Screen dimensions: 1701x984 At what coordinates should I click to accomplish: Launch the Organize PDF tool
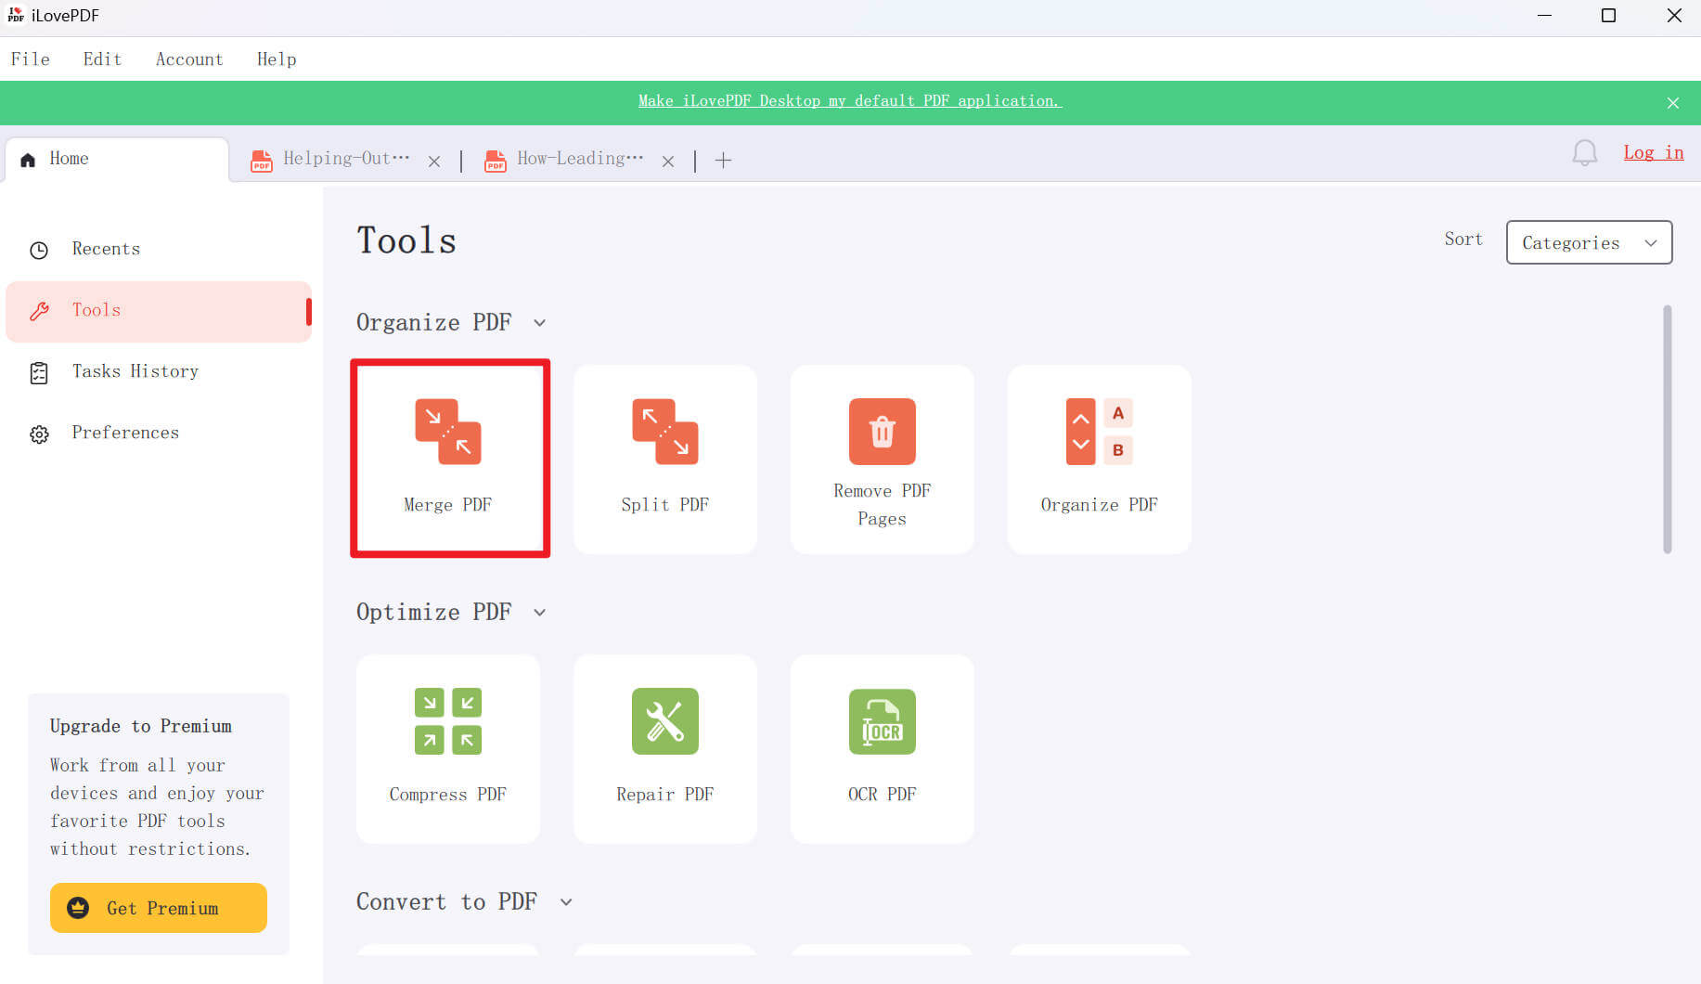pos(1099,458)
